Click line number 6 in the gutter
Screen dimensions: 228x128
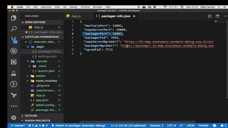(72, 42)
